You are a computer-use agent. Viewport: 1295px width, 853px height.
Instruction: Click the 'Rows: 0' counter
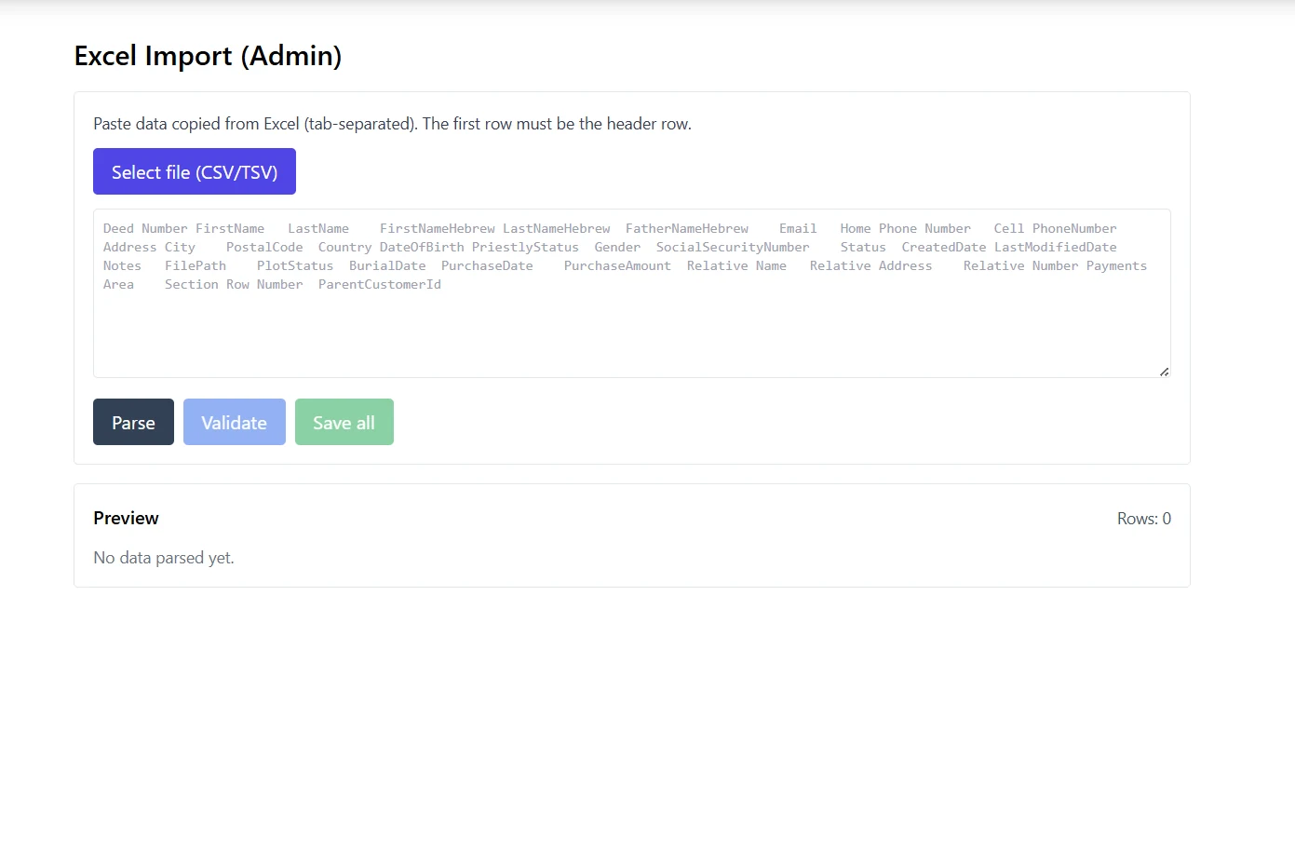click(x=1144, y=519)
